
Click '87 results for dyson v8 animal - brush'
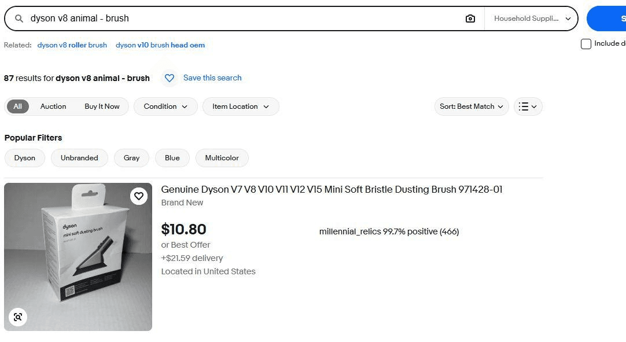coord(76,78)
